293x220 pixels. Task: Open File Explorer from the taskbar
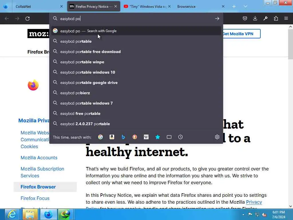click(30, 214)
